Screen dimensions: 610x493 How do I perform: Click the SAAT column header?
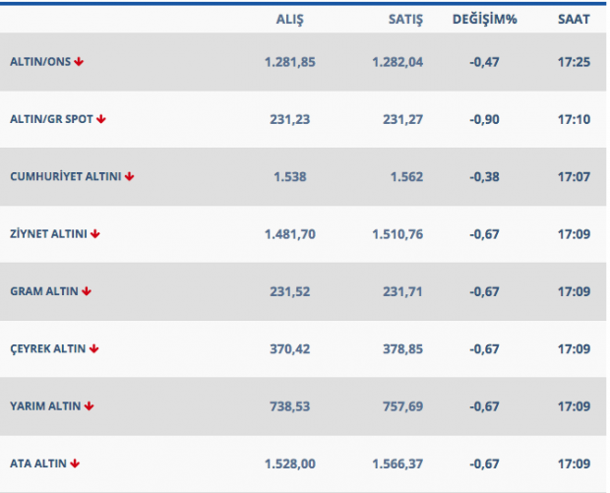pos(573,19)
